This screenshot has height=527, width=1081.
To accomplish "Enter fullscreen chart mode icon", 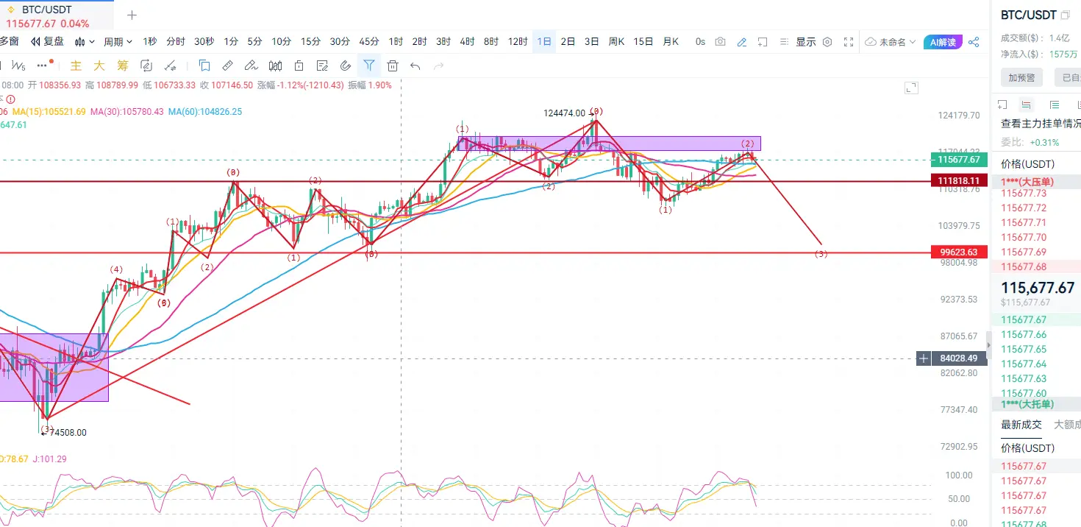I will 849,42.
